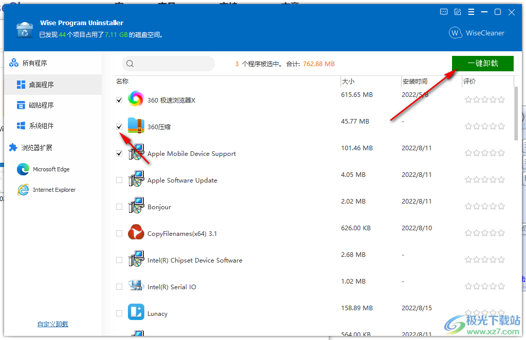Viewport: 526px width, 340px height.
Task: Click the 360 极速浏览器X app icon
Action: pyautogui.click(x=136, y=99)
